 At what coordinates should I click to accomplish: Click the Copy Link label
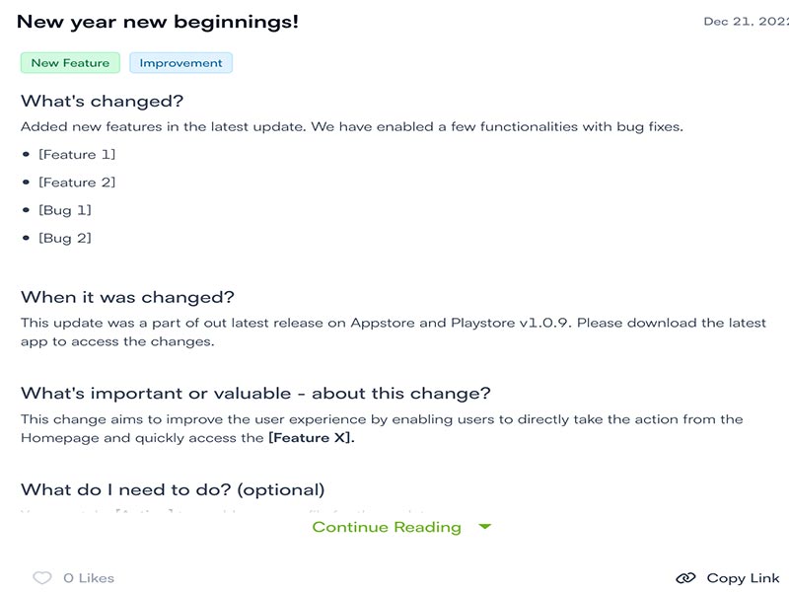pyautogui.click(x=743, y=578)
